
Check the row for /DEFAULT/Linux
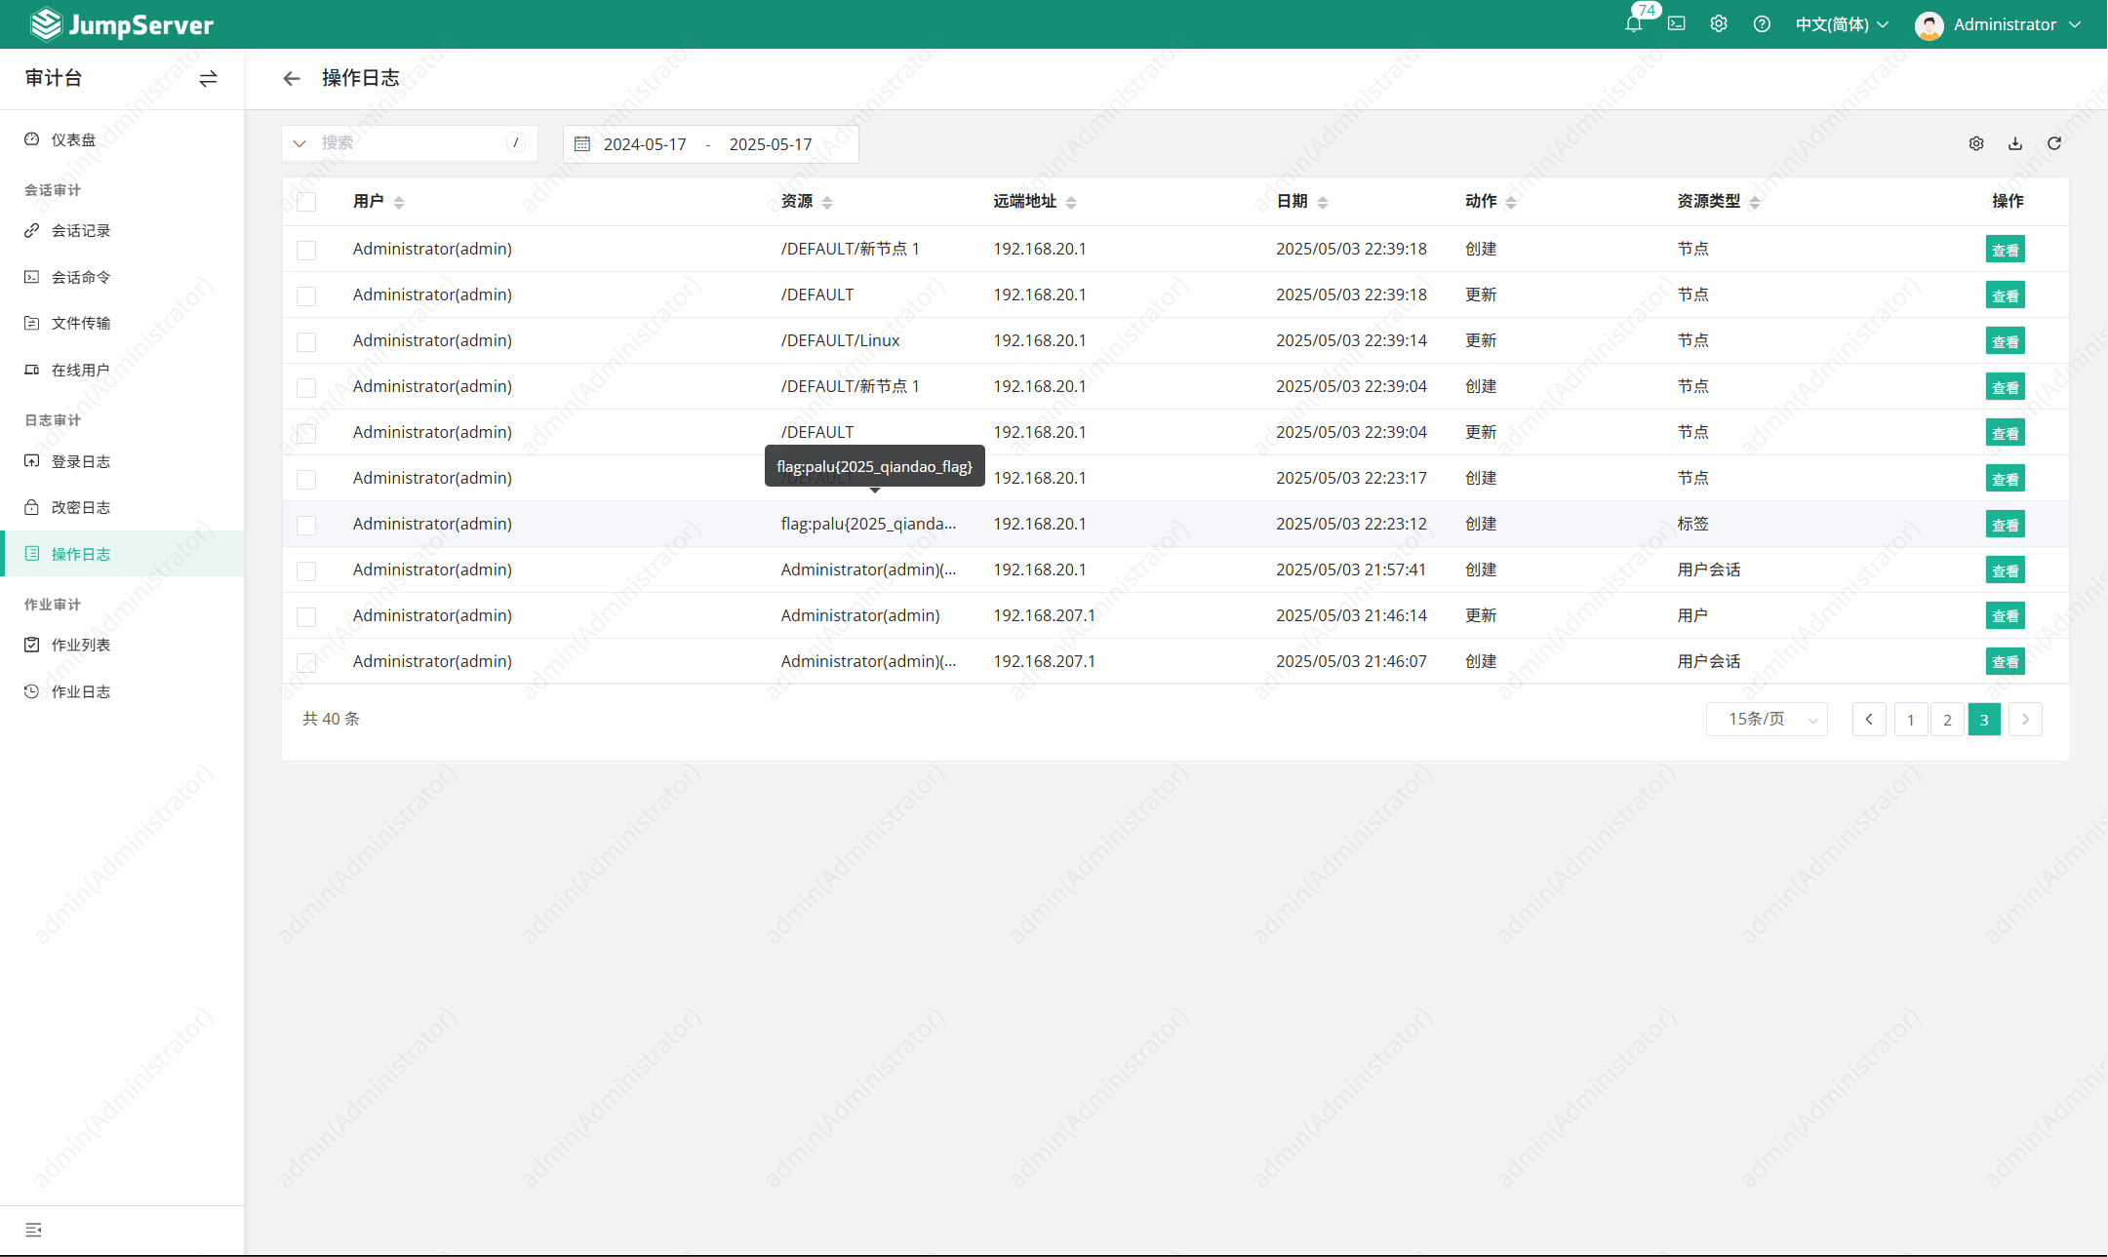pyautogui.click(x=306, y=341)
